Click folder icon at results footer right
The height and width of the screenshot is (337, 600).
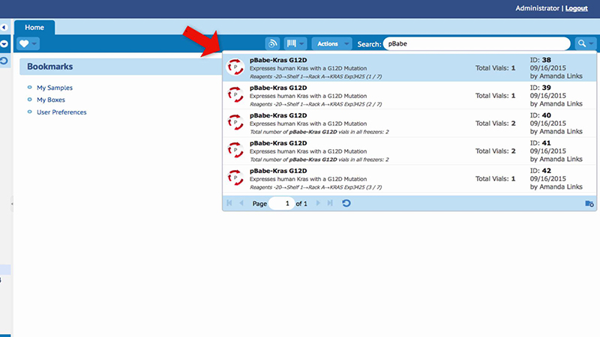pos(589,203)
